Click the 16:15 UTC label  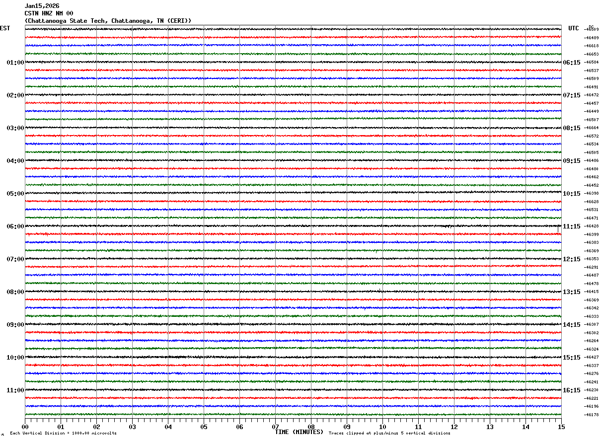[x=572, y=390]
